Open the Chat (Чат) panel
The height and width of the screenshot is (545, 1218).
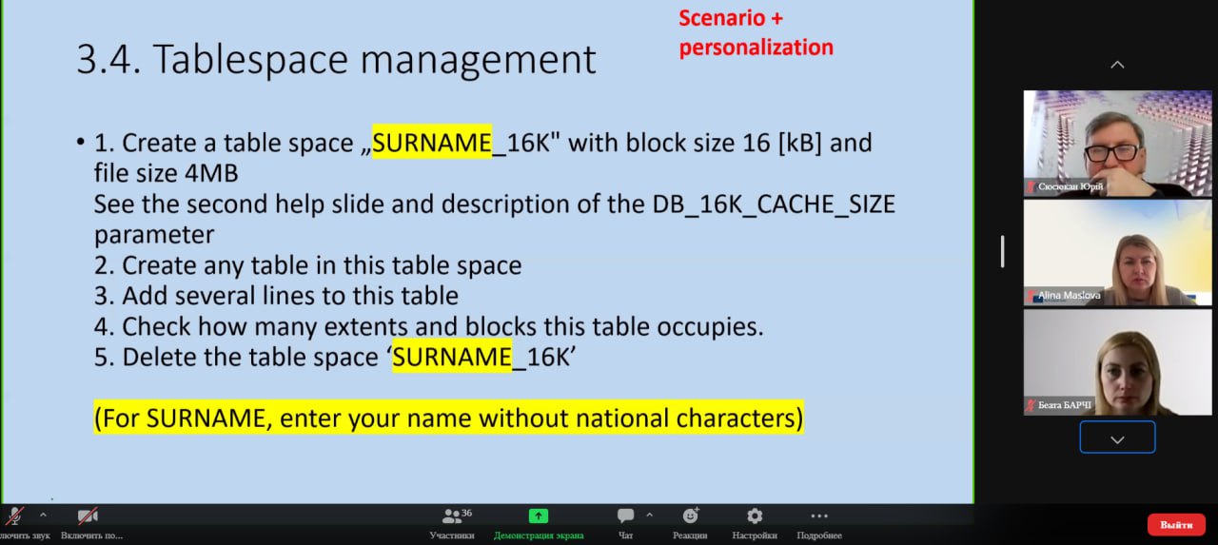coord(625,516)
